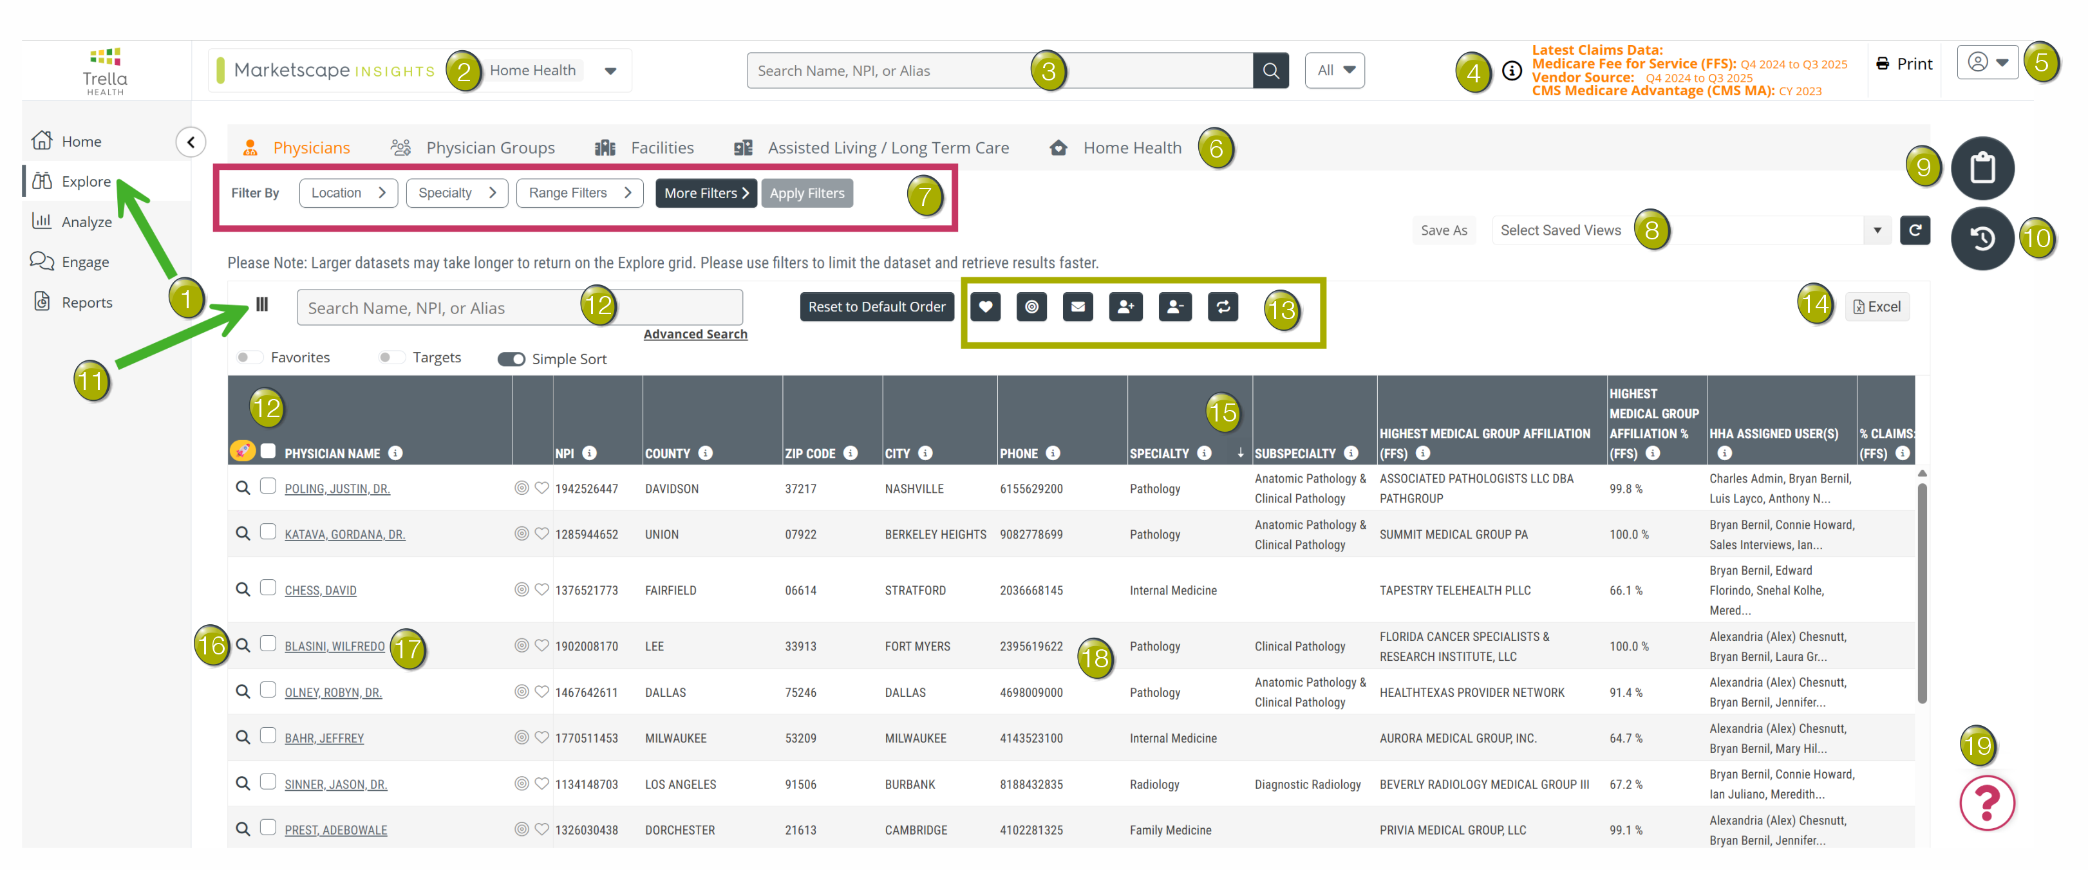This screenshot has height=870, width=2088.
Task: Open NPI column info icon
Action: (x=589, y=453)
